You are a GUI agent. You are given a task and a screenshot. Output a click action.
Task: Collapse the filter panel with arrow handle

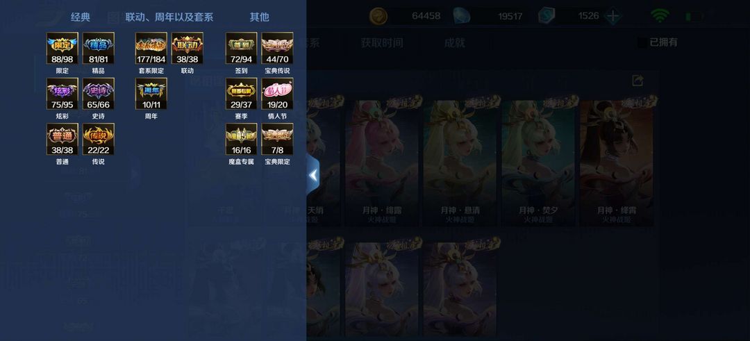[x=312, y=176]
